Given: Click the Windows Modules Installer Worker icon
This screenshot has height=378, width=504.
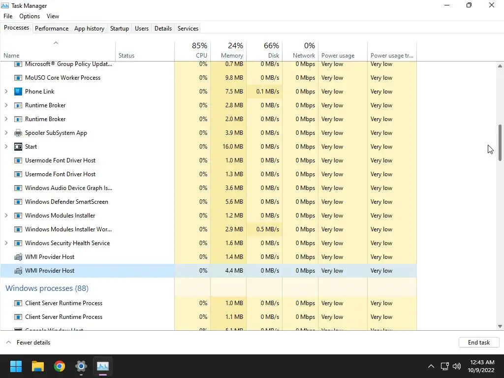Looking at the screenshot, I should pyautogui.click(x=18, y=229).
